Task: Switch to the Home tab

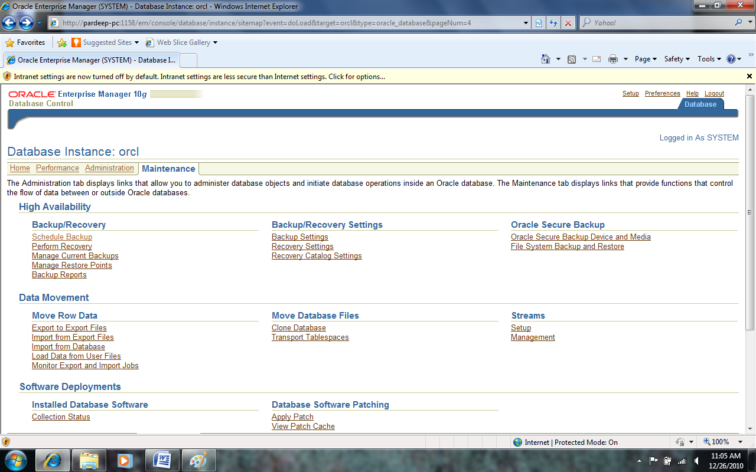Action: [20, 168]
